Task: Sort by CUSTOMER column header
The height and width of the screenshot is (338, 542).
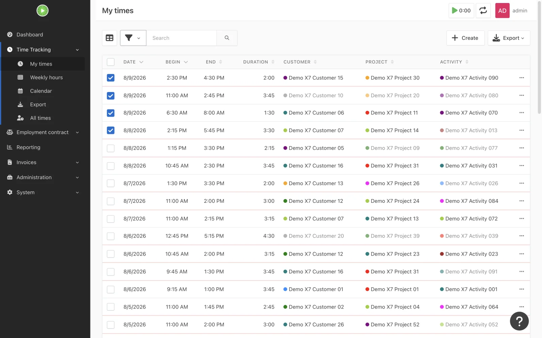Action: click(x=300, y=62)
